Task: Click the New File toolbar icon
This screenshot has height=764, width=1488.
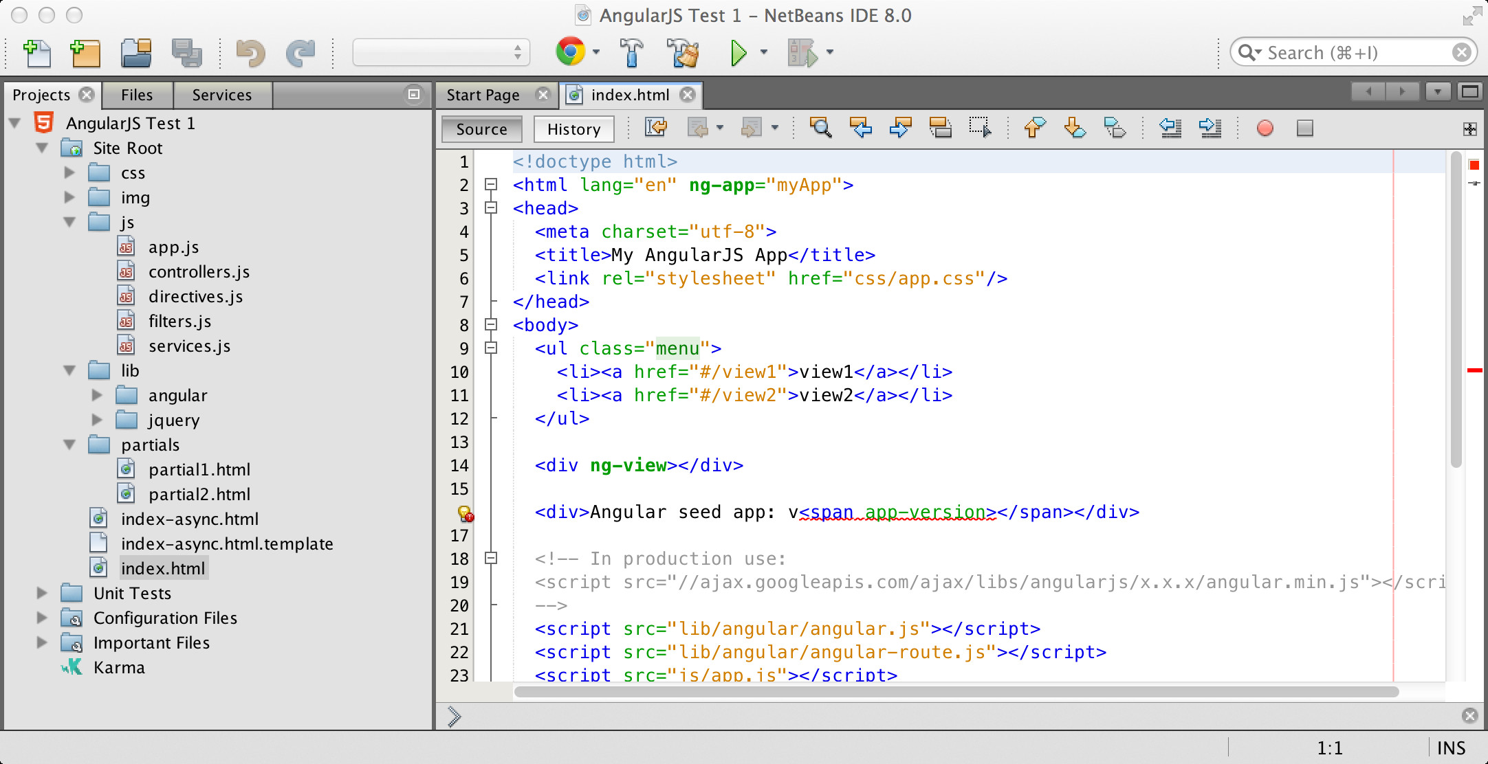Action: 37,53
